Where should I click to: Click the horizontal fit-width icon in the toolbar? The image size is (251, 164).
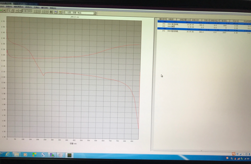pos(24,11)
